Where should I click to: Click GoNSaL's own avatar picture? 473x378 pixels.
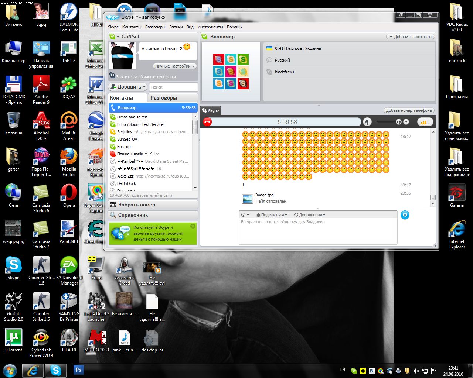click(123, 56)
